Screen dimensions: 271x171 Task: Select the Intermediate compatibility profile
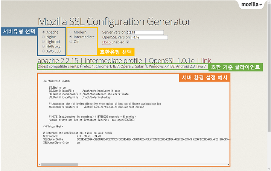[x=71, y=37]
